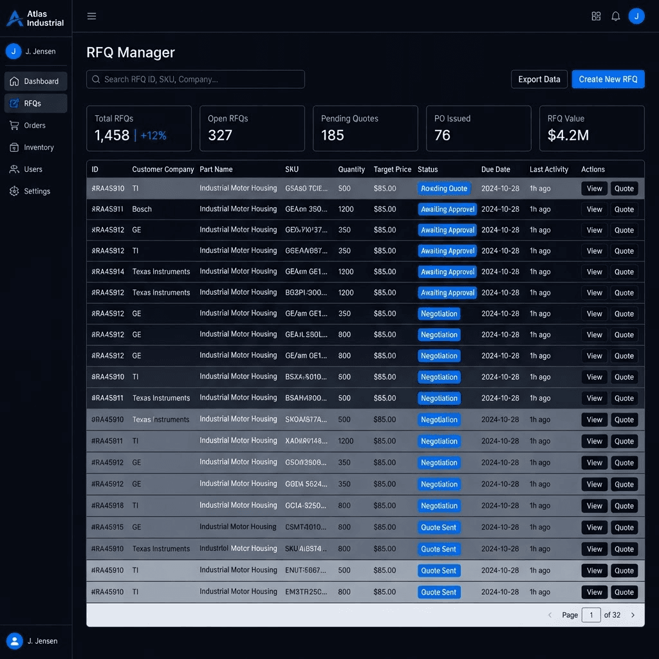Image resolution: width=659 pixels, height=659 pixels.
Task: Click the #RA45914 ID cell
Action: point(108,272)
